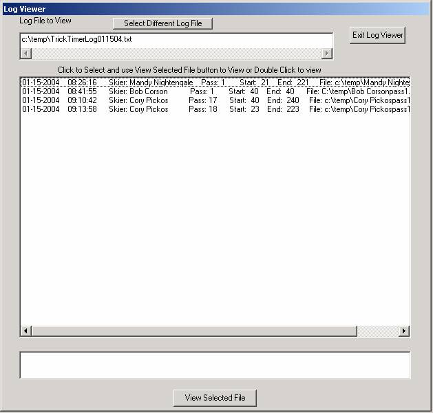This screenshot has height=413, width=433.
Task: Click the 'Click to Select' instruction text
Action: coord(189,70)
